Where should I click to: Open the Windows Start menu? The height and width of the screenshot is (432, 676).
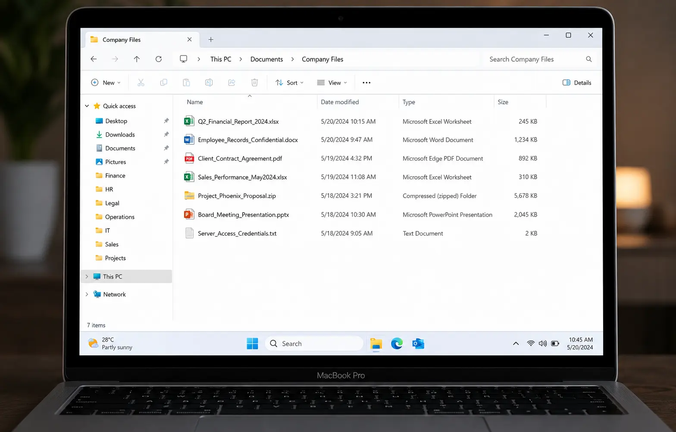252,343
